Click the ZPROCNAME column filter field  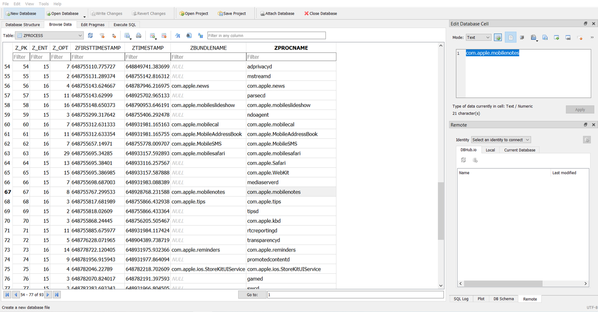(x=291, y=57)
